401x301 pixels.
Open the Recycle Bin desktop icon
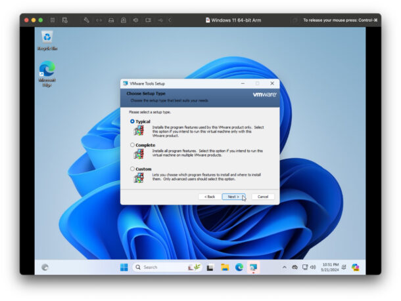click(47, 38)
